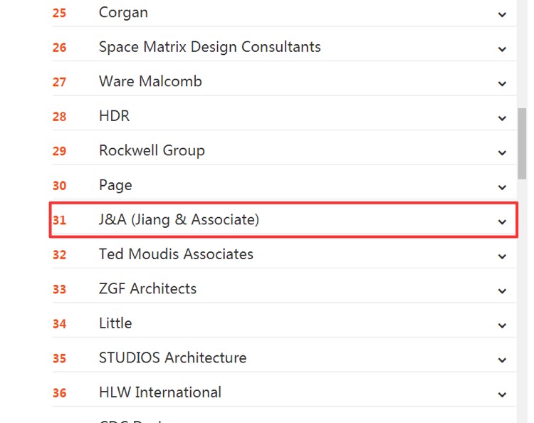Viewport: 534px width, 423px height.
Task: Click chevron next to Ted Moudis Associates
Action: (x=502, y=256)
